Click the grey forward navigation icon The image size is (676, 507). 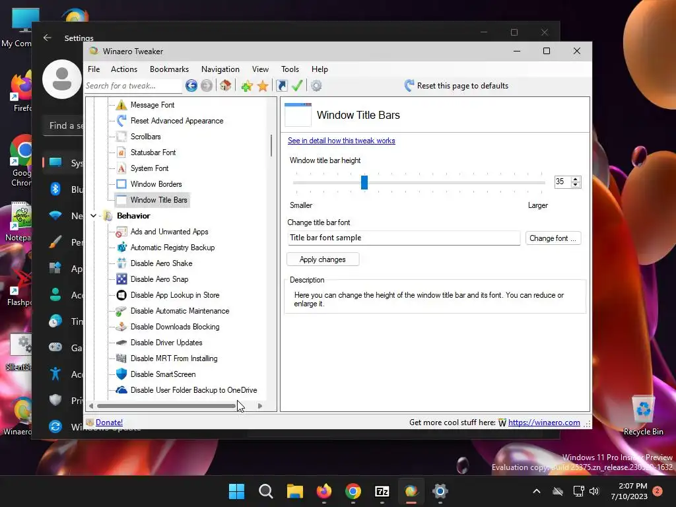point(207,85)
